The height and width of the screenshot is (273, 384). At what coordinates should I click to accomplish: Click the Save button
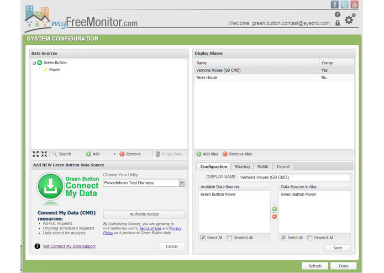click(338, 248)
